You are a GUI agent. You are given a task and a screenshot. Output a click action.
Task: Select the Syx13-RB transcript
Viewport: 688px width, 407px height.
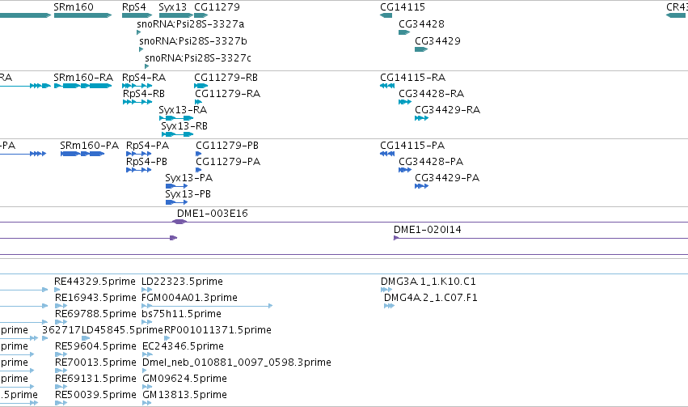point(177,134)
